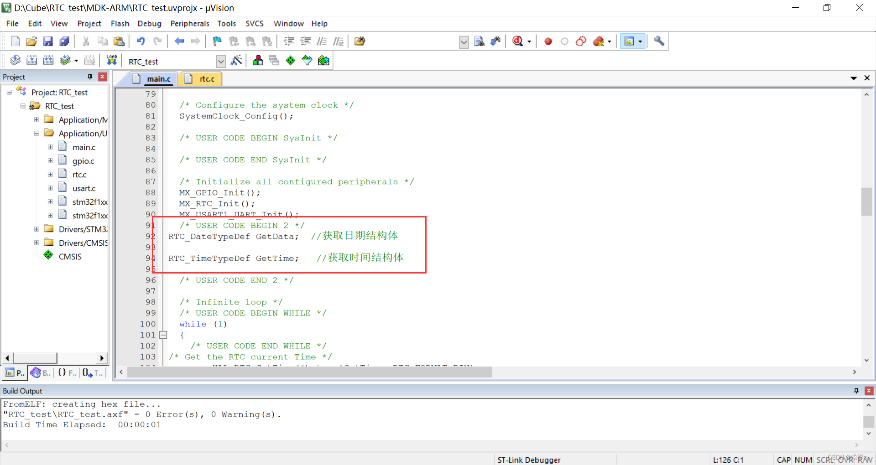Open Options for Target icon
876x465 pixels.
coord(236,60)
